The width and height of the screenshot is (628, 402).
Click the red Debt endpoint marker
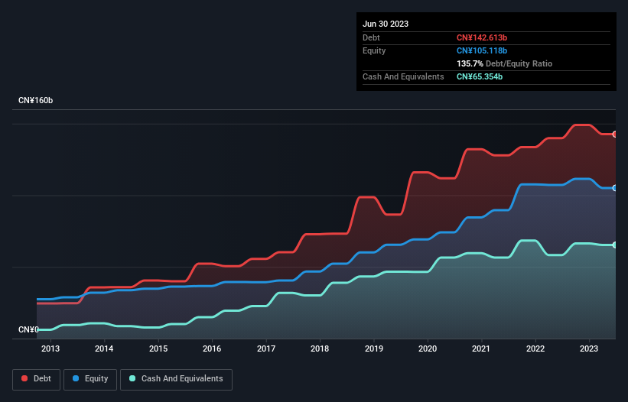[x=615, y=135]
